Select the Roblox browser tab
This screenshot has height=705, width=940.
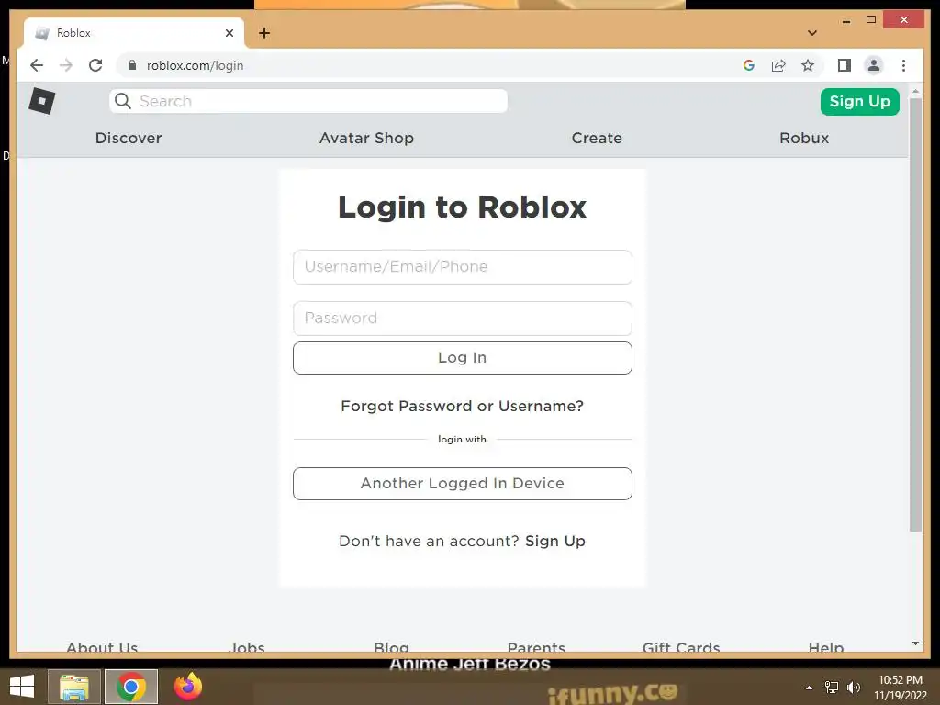(x=134, y=33)
